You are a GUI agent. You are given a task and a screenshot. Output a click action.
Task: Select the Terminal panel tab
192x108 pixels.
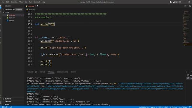pos(51,72)
